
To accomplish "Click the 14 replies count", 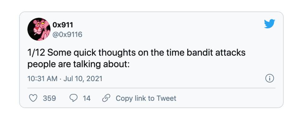I will 87,98.
